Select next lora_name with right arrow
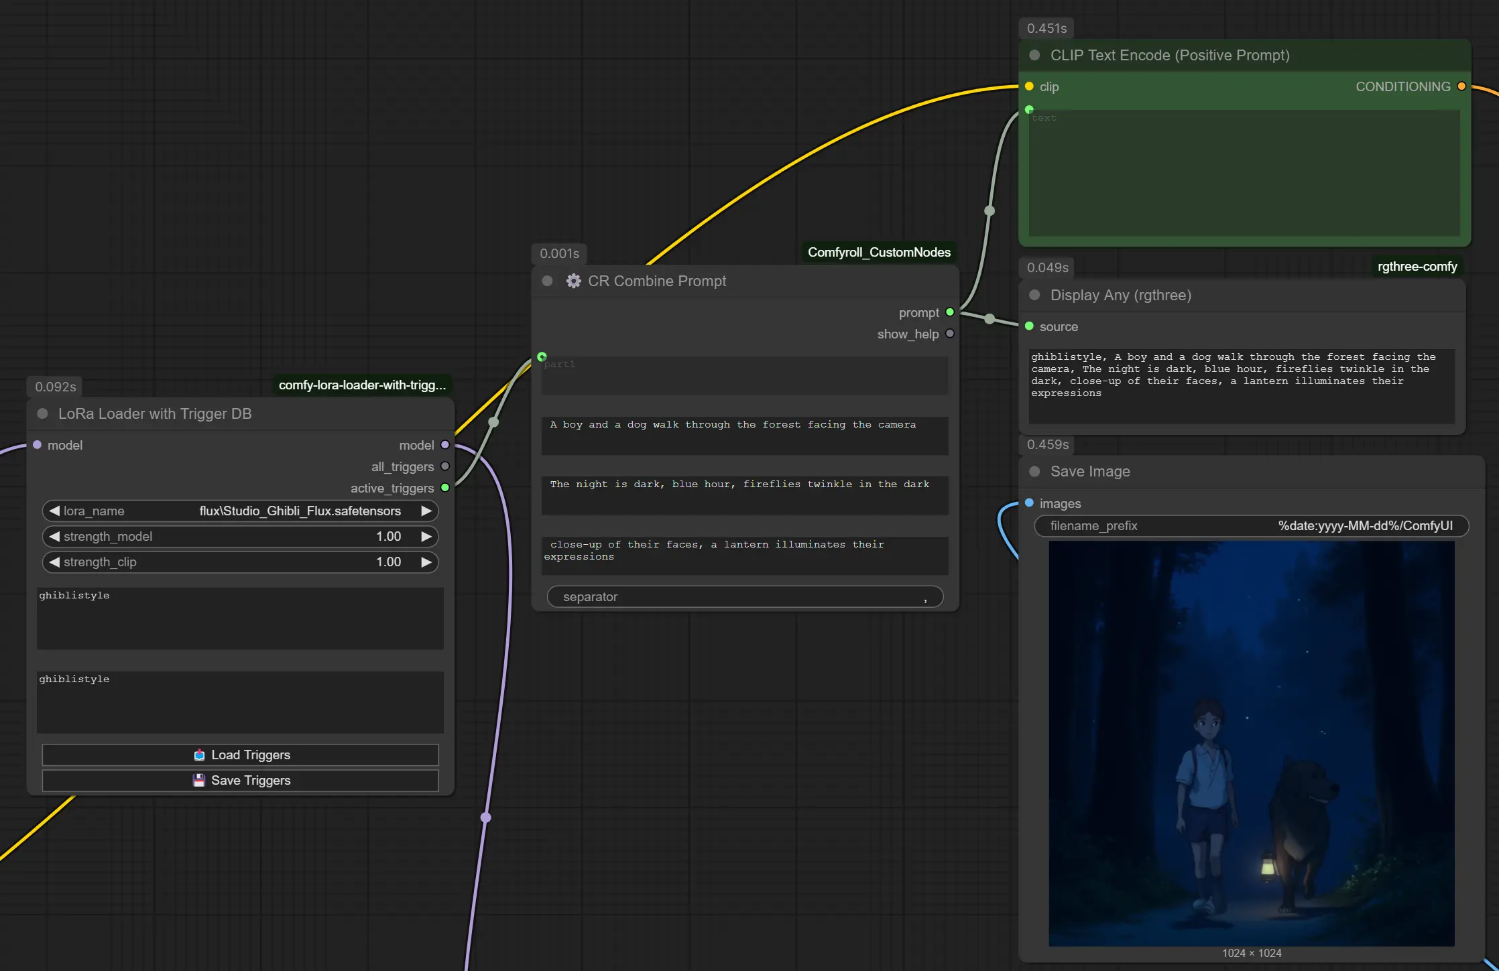This screenshot has width=1499, height=971. pyautogui.click(x=426, y=511)
